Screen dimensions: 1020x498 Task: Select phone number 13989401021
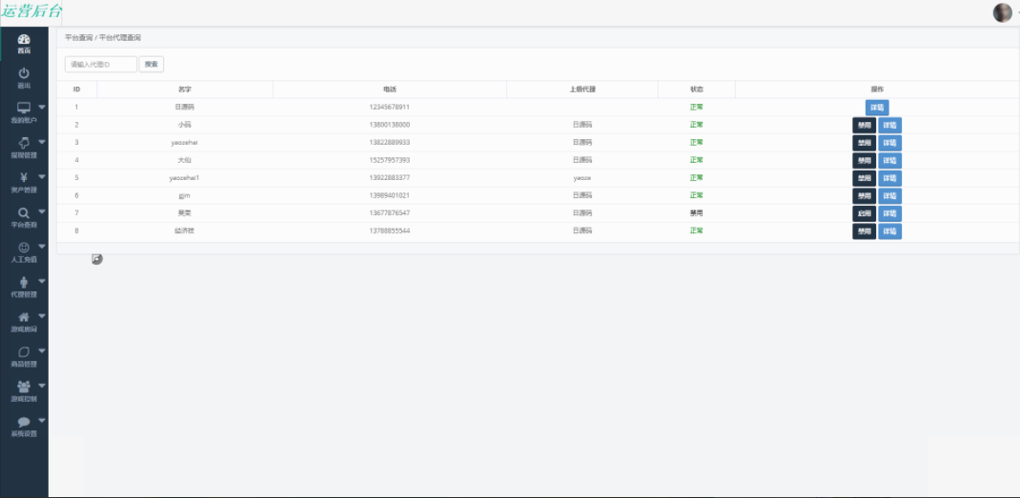(390, 195)
